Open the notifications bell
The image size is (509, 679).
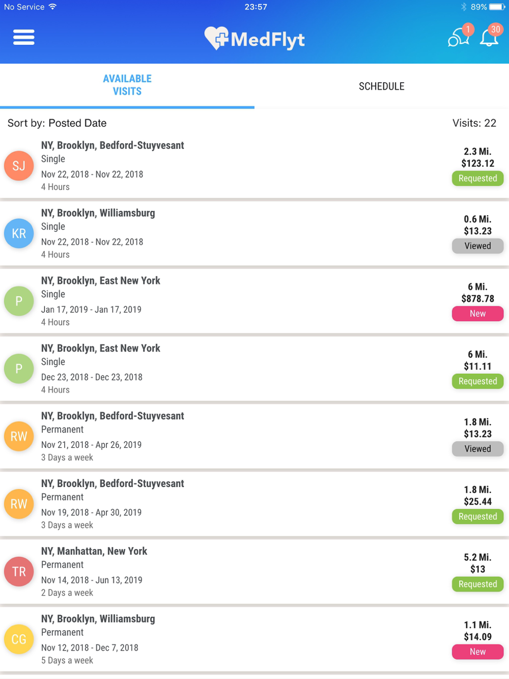click(x=490, y=38)
